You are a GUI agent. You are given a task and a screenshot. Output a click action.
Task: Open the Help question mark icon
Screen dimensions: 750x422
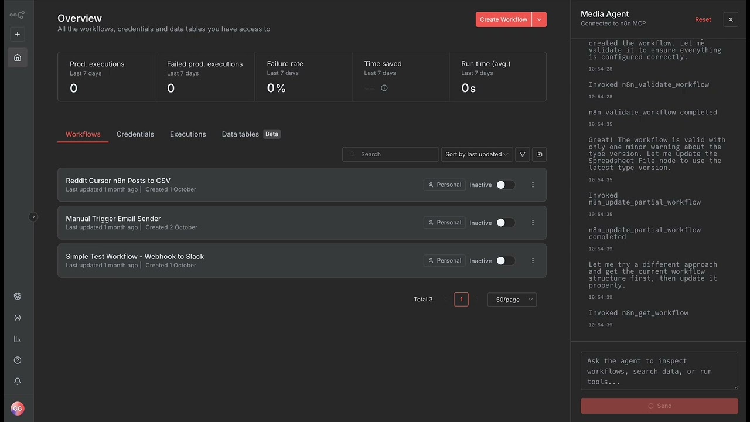[18, 360]
